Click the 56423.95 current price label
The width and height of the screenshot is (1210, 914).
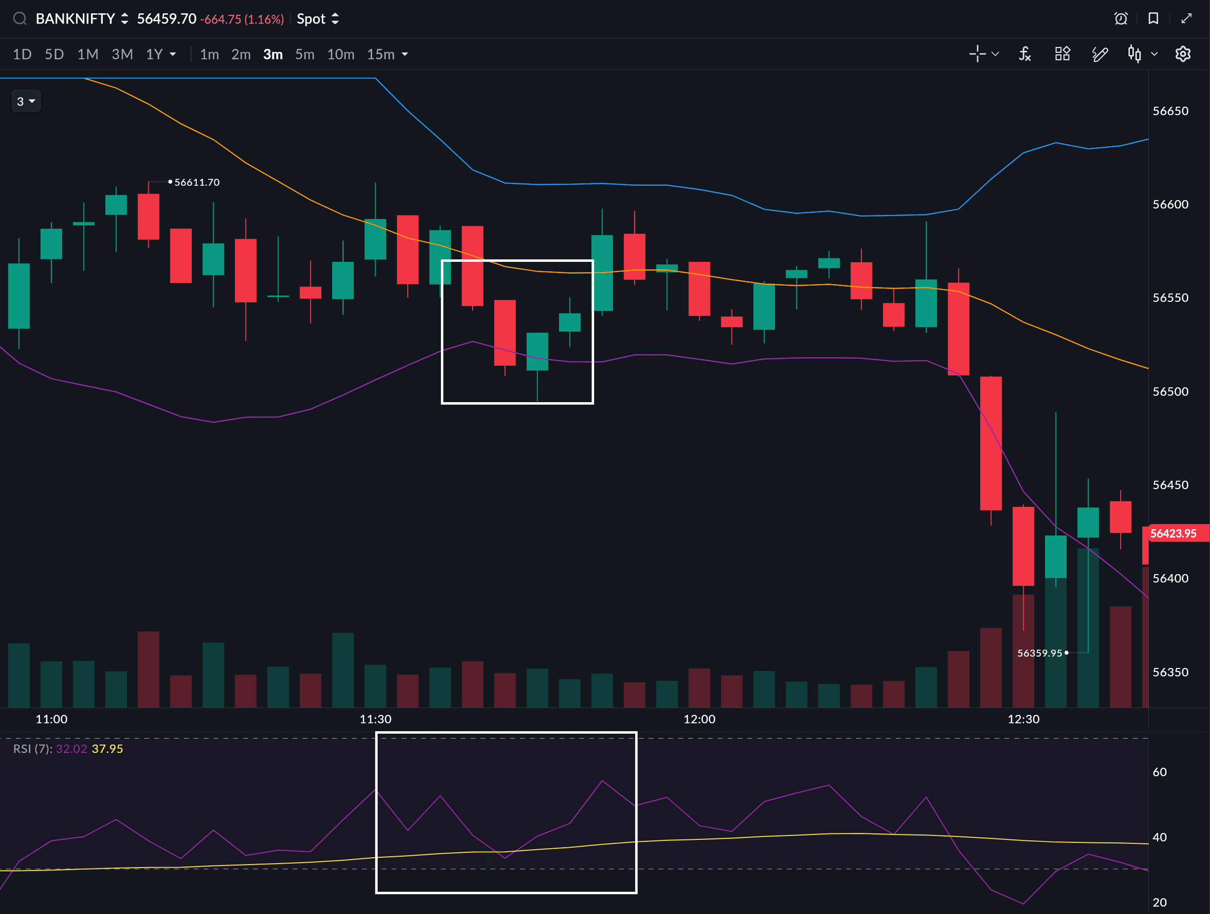pos(1173,533)
